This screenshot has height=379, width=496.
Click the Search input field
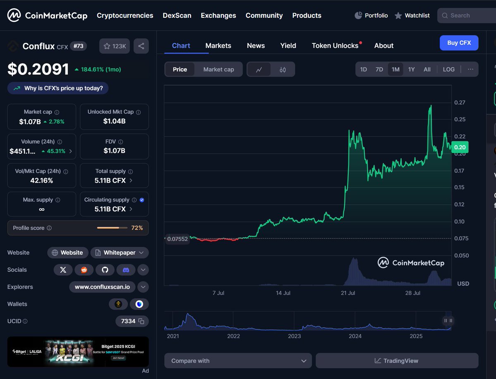tap(467, 15)
